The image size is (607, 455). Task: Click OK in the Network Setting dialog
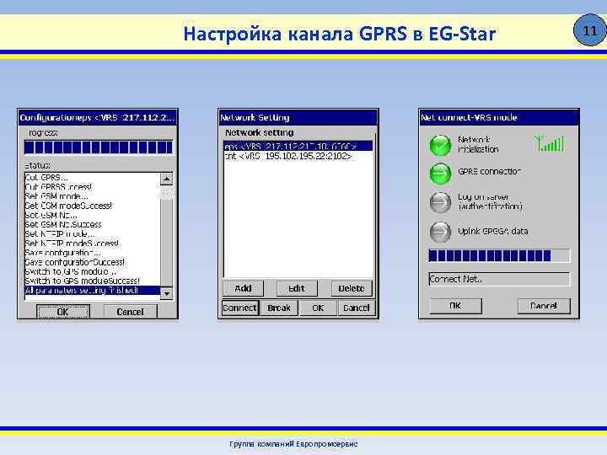pos(318,308)
